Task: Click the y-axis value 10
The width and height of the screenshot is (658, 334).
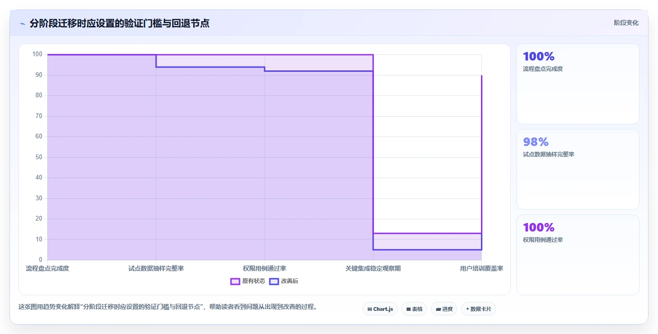Action: coord(39,240)
